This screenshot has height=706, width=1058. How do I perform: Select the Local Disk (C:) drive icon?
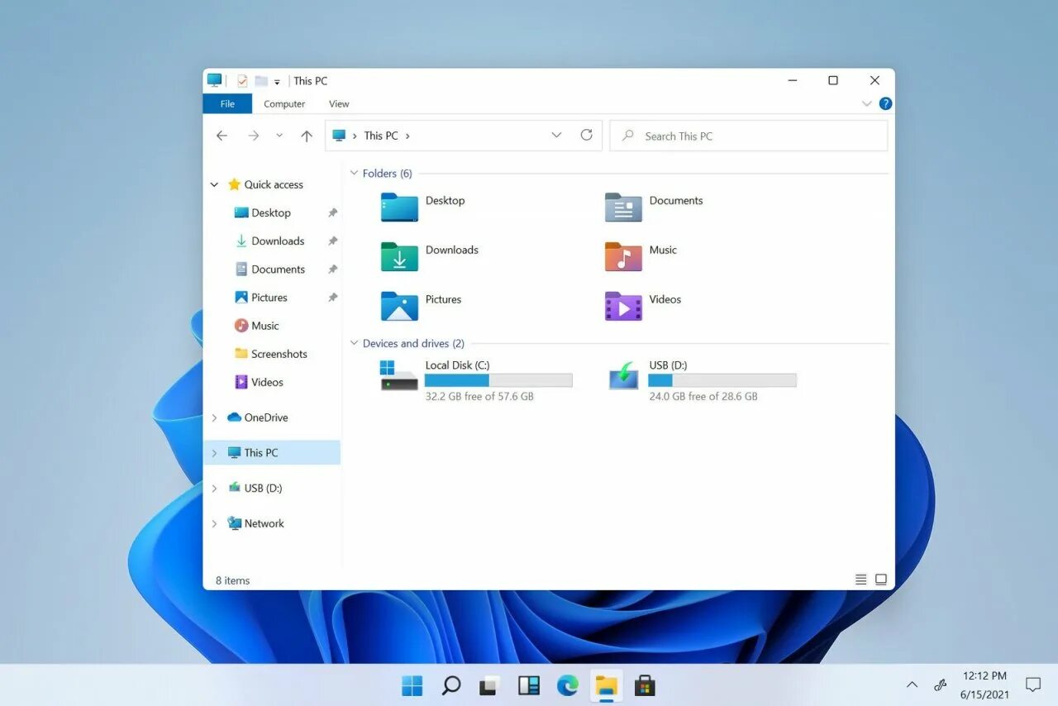pyautogui.click(x=399, y=375)
